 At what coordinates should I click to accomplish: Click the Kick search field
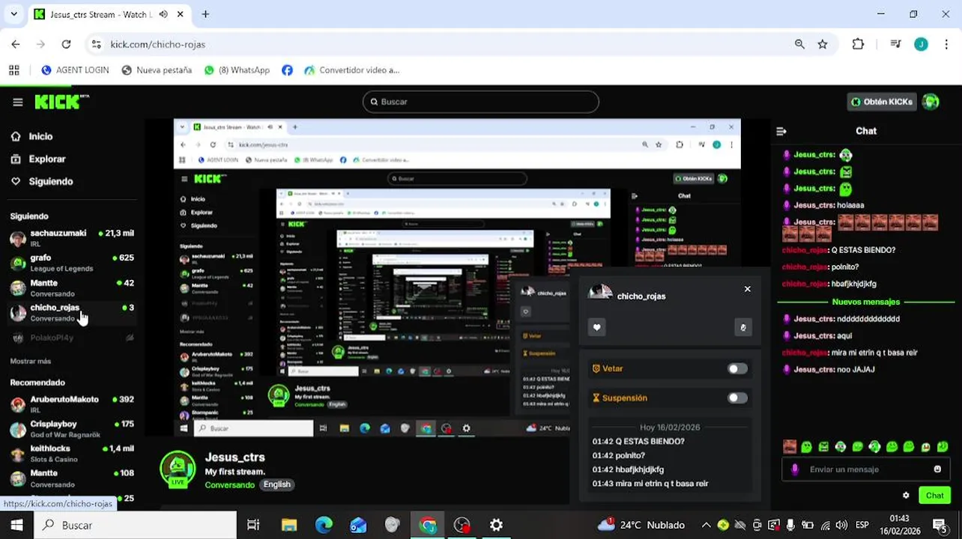tap(481, 102)
